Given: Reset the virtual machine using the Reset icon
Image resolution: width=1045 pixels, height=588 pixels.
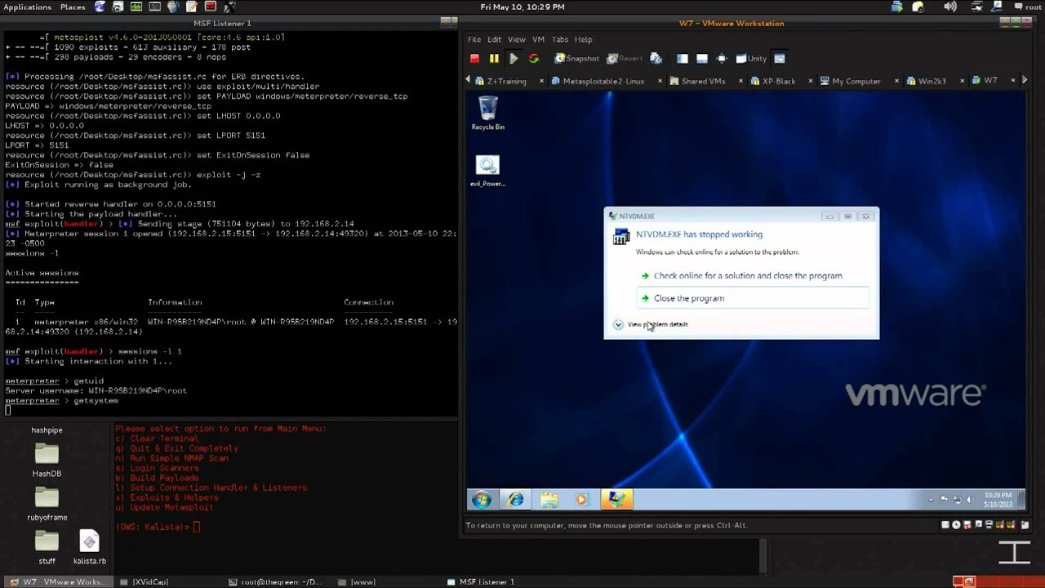Looking at the screenshot, I should (534, 58).
